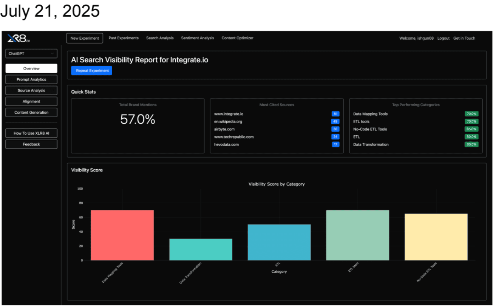Open the Feedback panel
The image size is (493, 308).
tap(31, 144)
